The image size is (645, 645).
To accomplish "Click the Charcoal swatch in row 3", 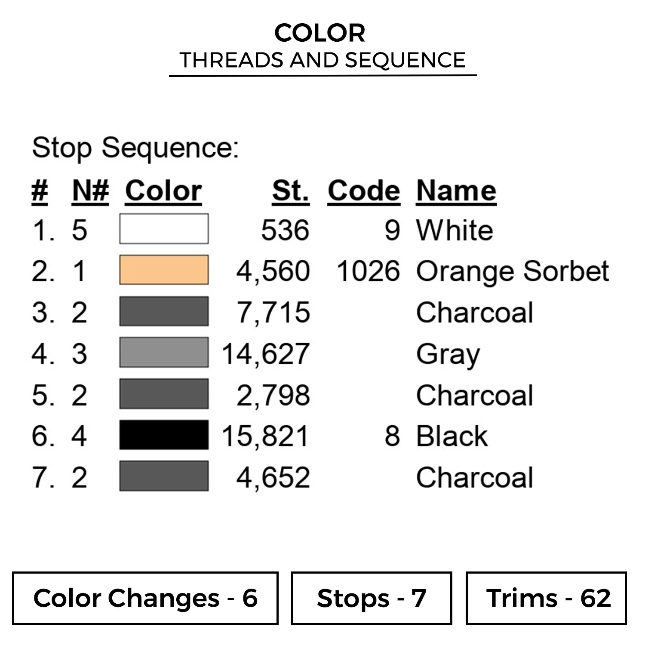I will pyautogui.click(x=164, y=311).
